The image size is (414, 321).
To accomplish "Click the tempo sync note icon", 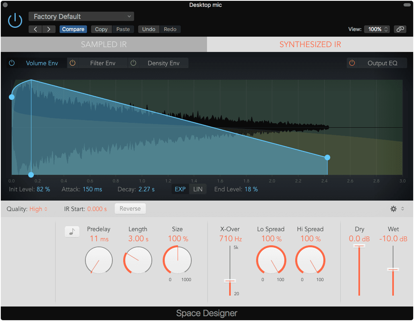I will click(72, 232).
